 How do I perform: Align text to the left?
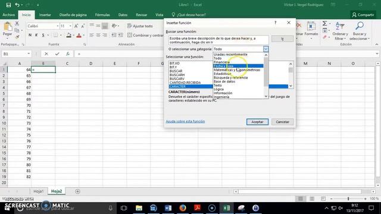pyautogui.click(x=92, y=35)
